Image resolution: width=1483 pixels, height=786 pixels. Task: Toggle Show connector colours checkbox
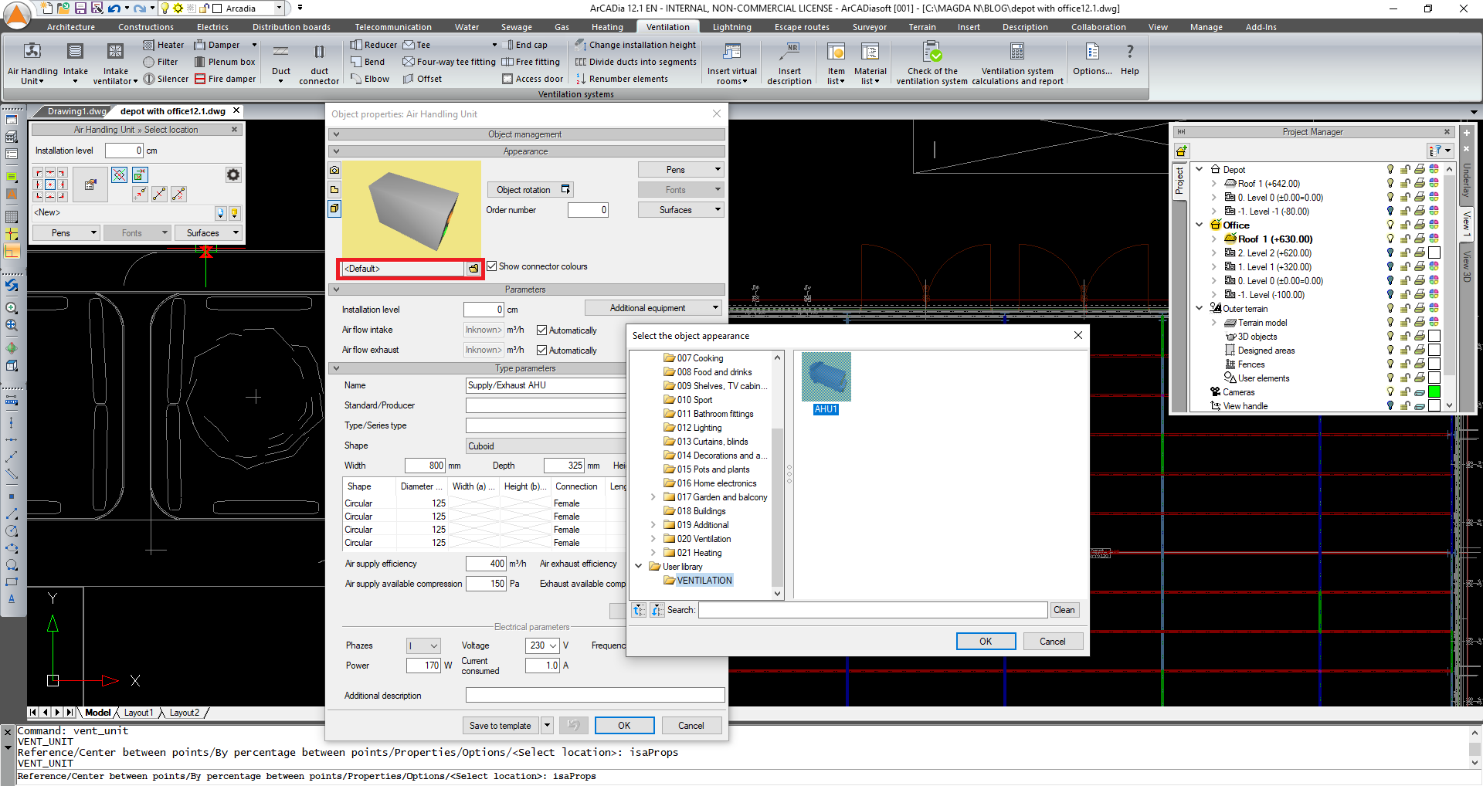[x=491, y=266]
